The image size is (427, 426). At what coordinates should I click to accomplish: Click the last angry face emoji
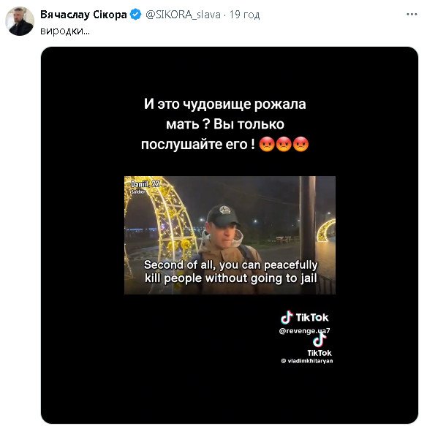click(301, 144)
